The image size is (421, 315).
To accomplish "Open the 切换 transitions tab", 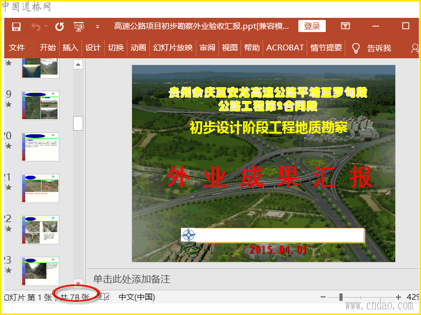I will click(116, 48).
